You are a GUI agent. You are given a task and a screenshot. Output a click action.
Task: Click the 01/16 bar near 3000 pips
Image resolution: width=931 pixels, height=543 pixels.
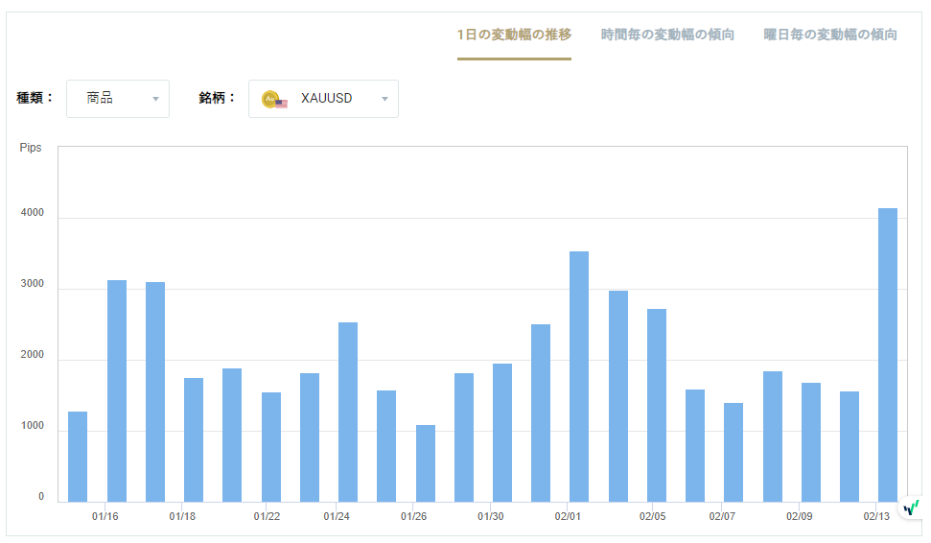[117, 390]
